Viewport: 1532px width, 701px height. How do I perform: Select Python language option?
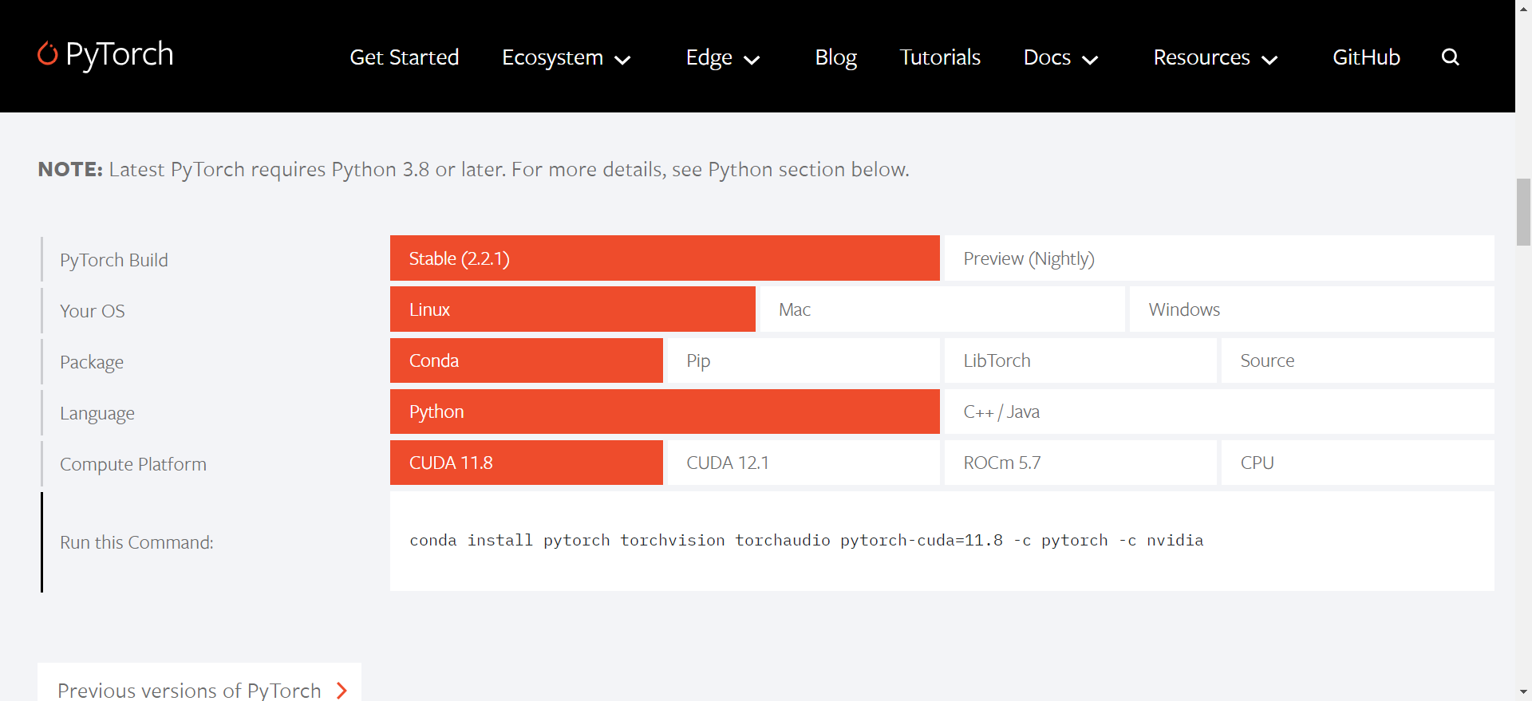point(665,412)
